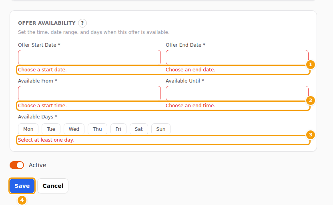The width and height of the screenshot is (333, 205).
Task: Select Mon as an available day
Action: tap(28, 129)
